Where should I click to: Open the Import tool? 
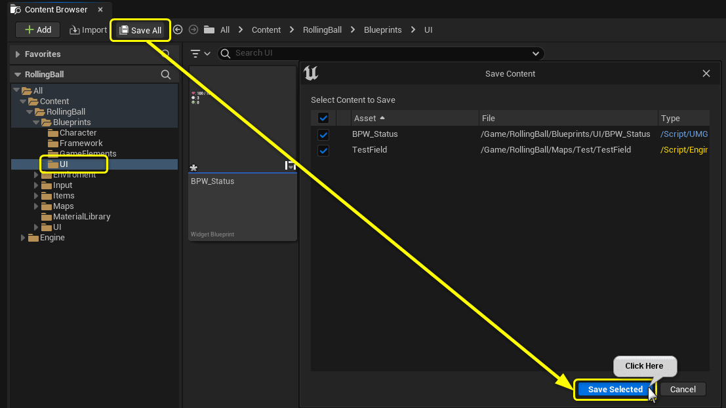[x=87, y=29]
